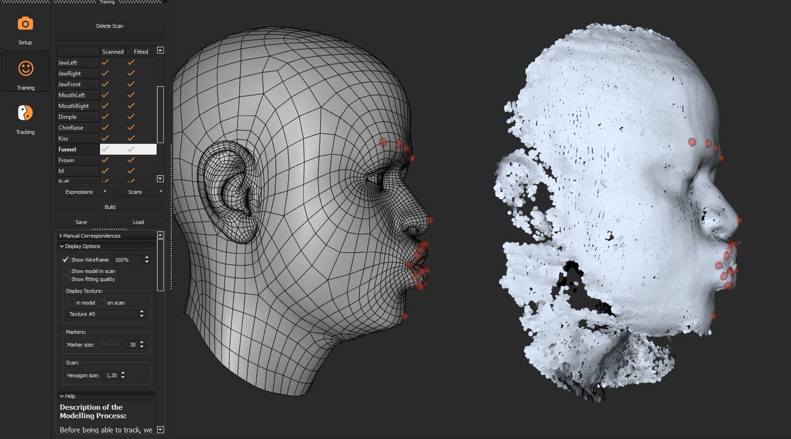Select the JawRight expression row

[x=106, y=73]
